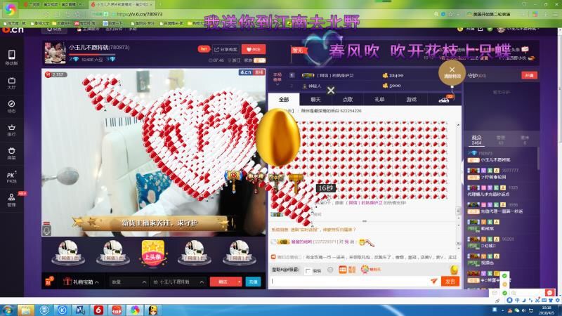Close special effects with 清除特效 button

[452, 72]
